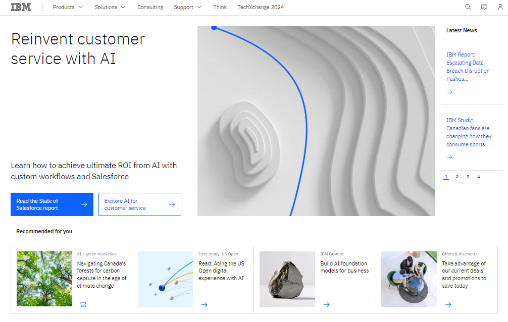
Task: Open Take advantage of current deals link
Action: [464, 275]
